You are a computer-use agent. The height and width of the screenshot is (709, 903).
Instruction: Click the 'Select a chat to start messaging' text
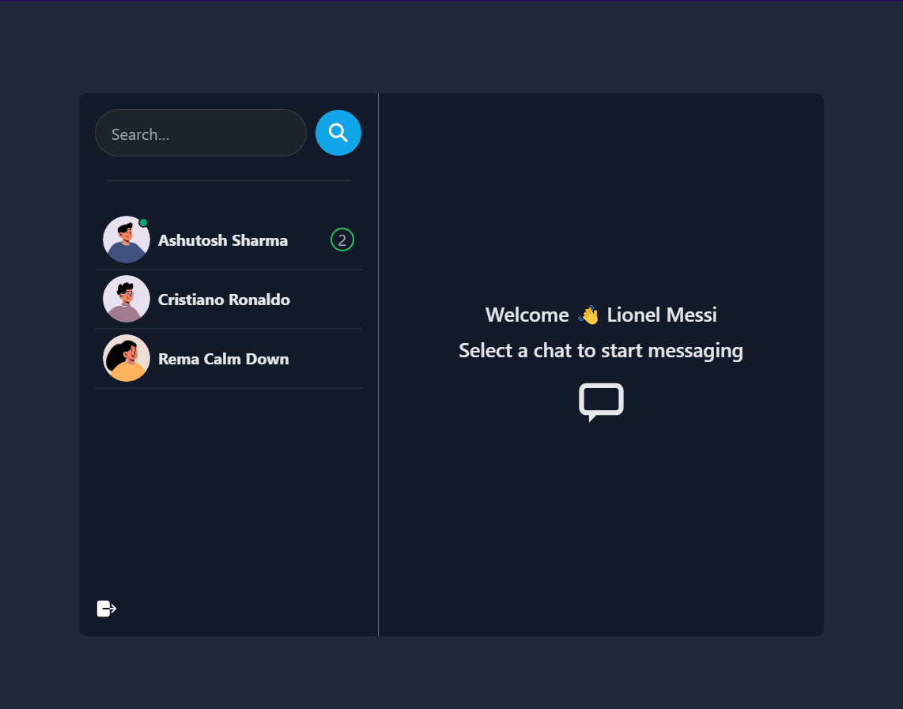(x=601, y=350)
